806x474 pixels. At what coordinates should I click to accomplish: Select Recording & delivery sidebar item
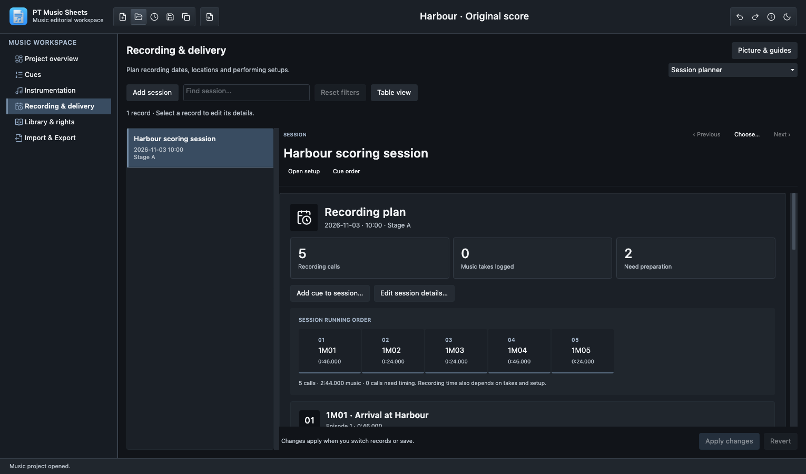(58, 106)
